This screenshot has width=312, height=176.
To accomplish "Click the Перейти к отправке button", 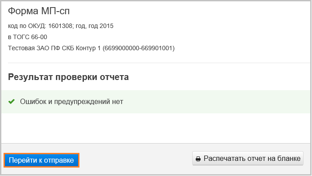I will coord(41,160).
